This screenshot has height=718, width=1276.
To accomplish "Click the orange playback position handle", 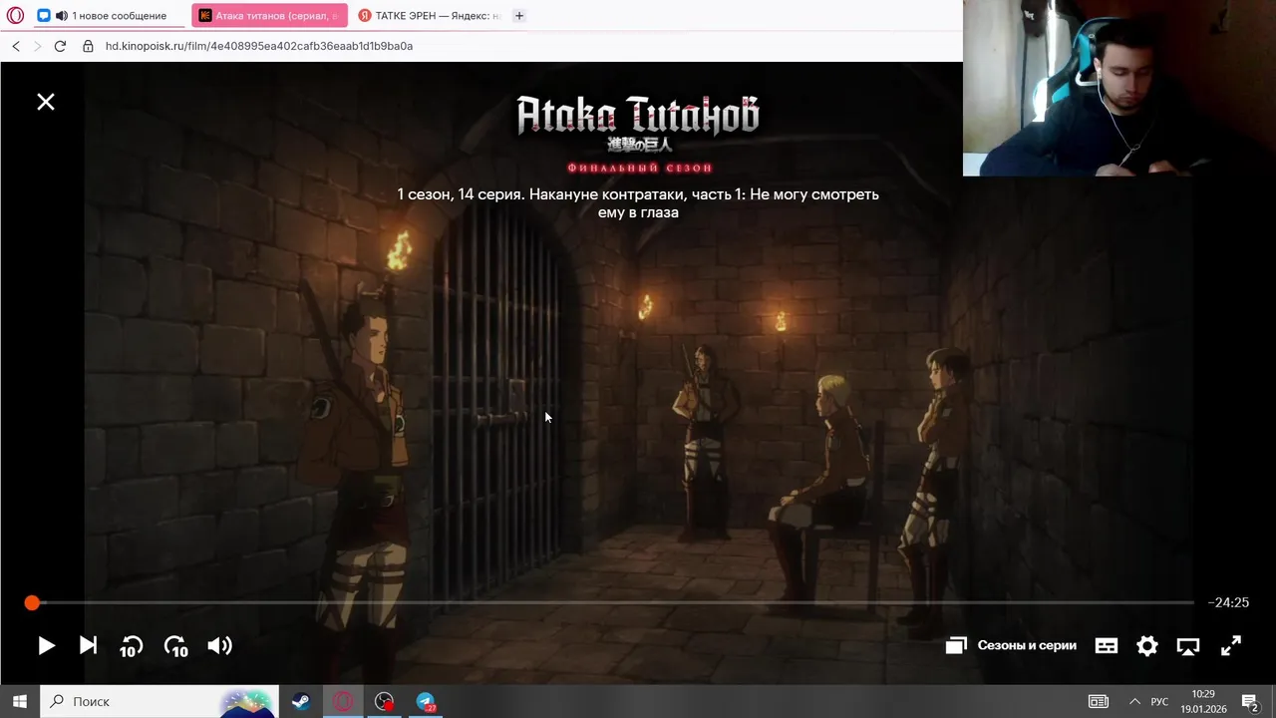I will [x=32, y=602].
